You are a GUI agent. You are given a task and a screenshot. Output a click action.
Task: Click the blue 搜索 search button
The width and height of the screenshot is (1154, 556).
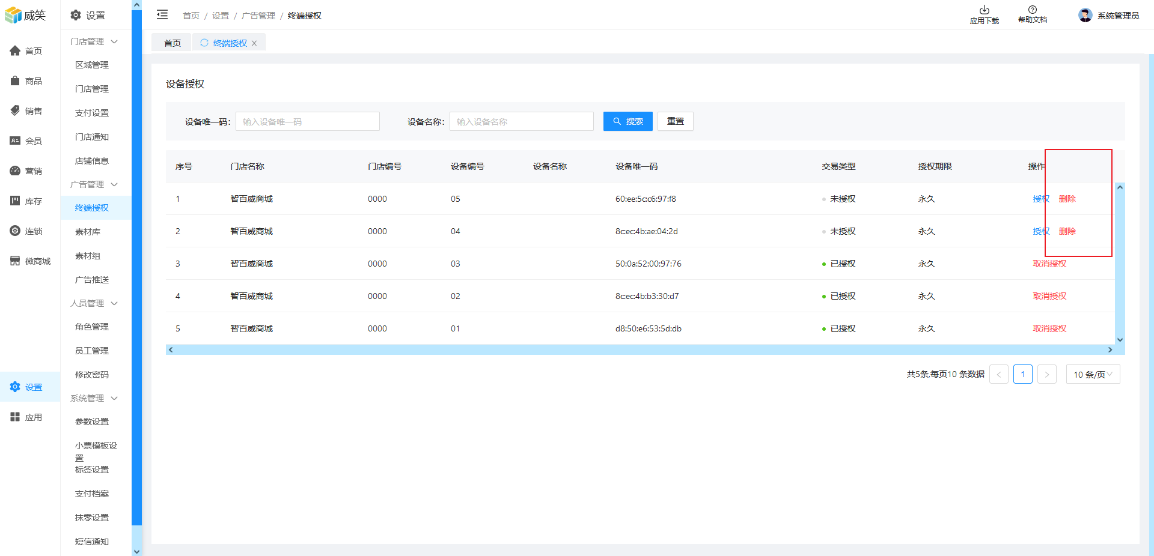(627, 121)
